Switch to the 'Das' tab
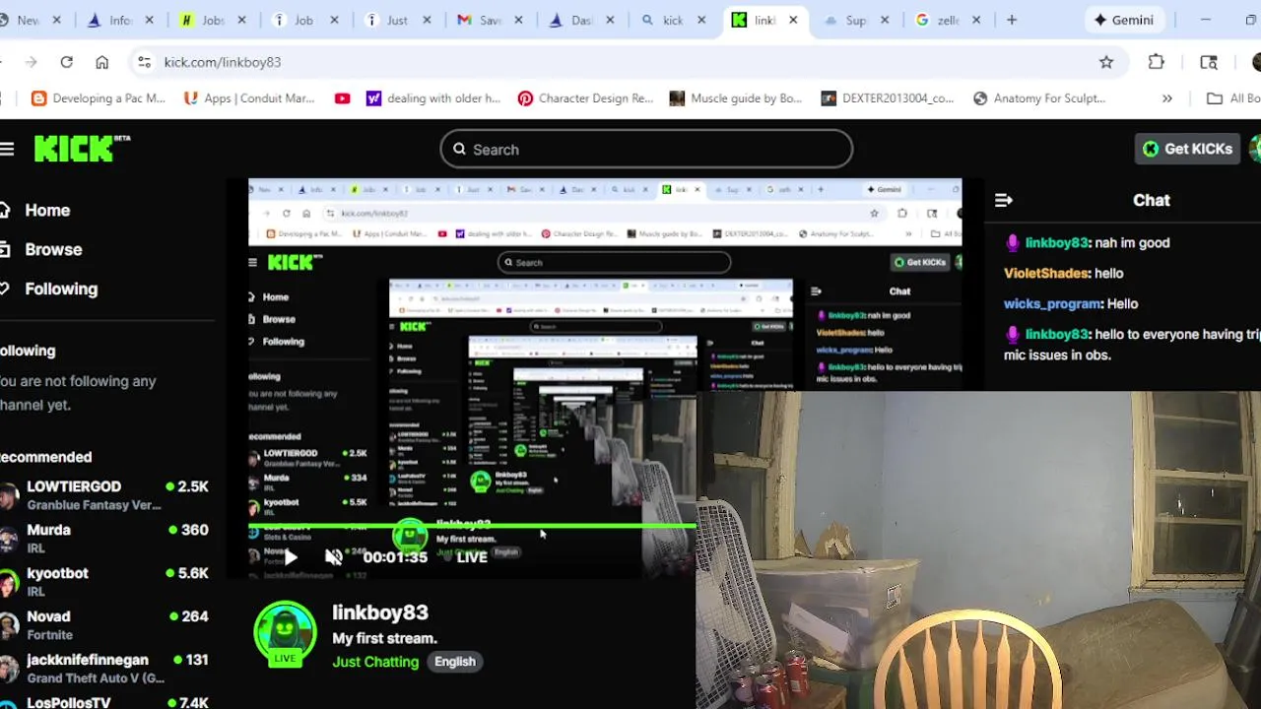 tap(581, 20)
